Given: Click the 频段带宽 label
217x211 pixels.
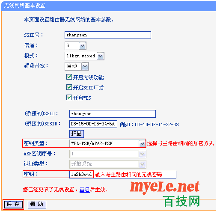Looking at the screenshot, I should 36,66.
